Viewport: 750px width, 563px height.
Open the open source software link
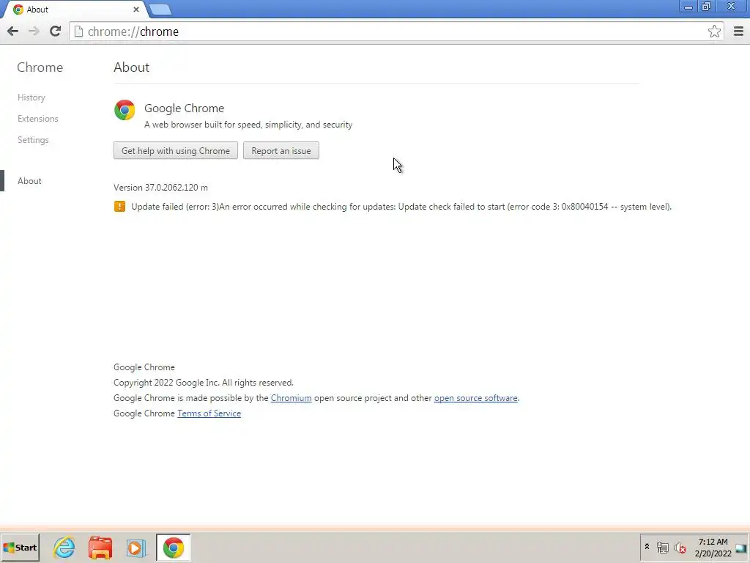click(475, 398)
